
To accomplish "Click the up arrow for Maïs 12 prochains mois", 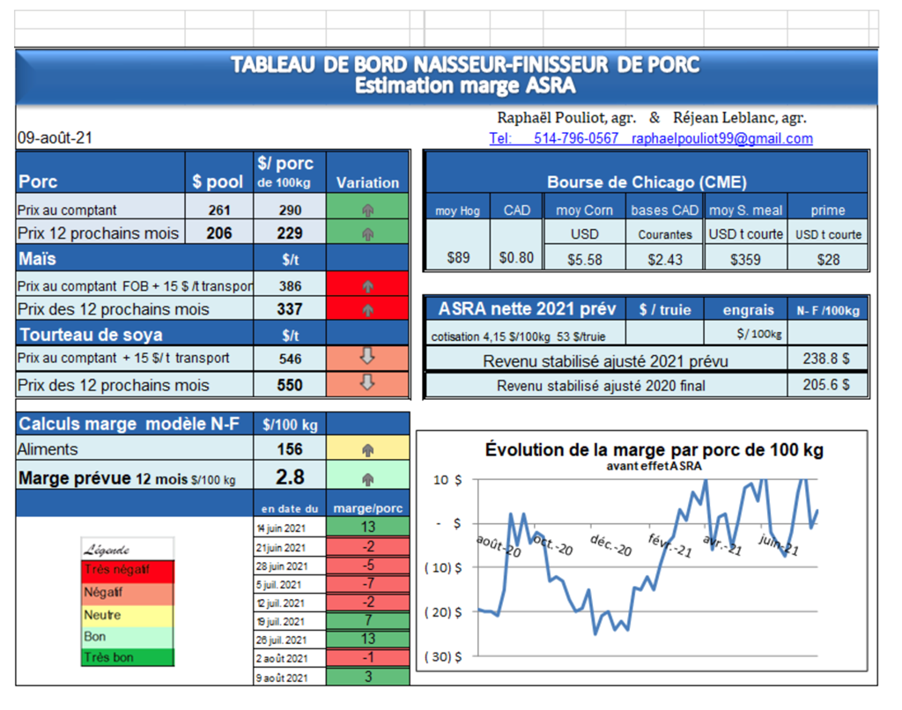I will pos(367,310).
